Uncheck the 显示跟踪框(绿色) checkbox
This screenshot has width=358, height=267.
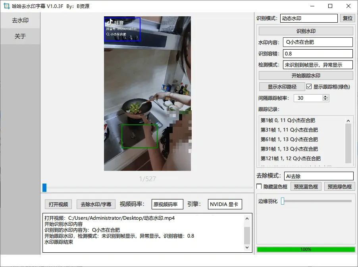click(309, 86)
